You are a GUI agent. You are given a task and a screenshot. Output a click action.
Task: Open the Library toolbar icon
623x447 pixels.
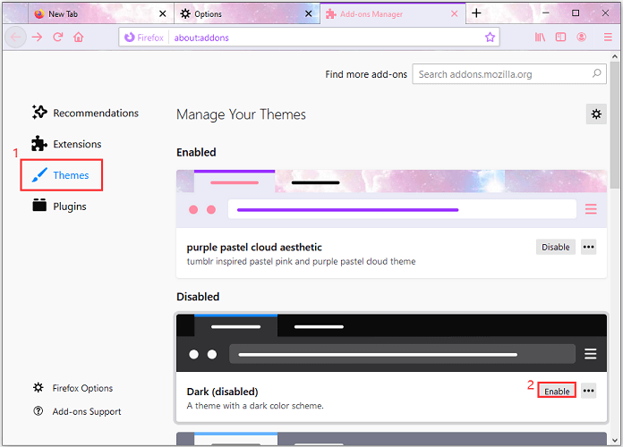[x=540, y=38]
